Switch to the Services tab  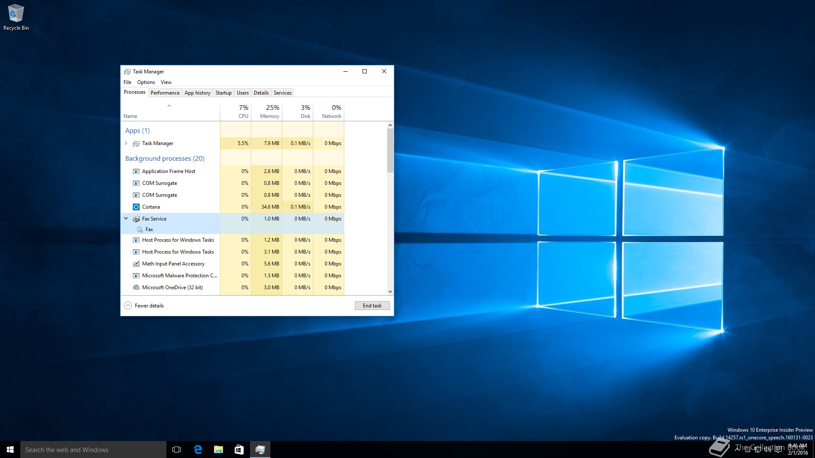[x=283, y=93]
